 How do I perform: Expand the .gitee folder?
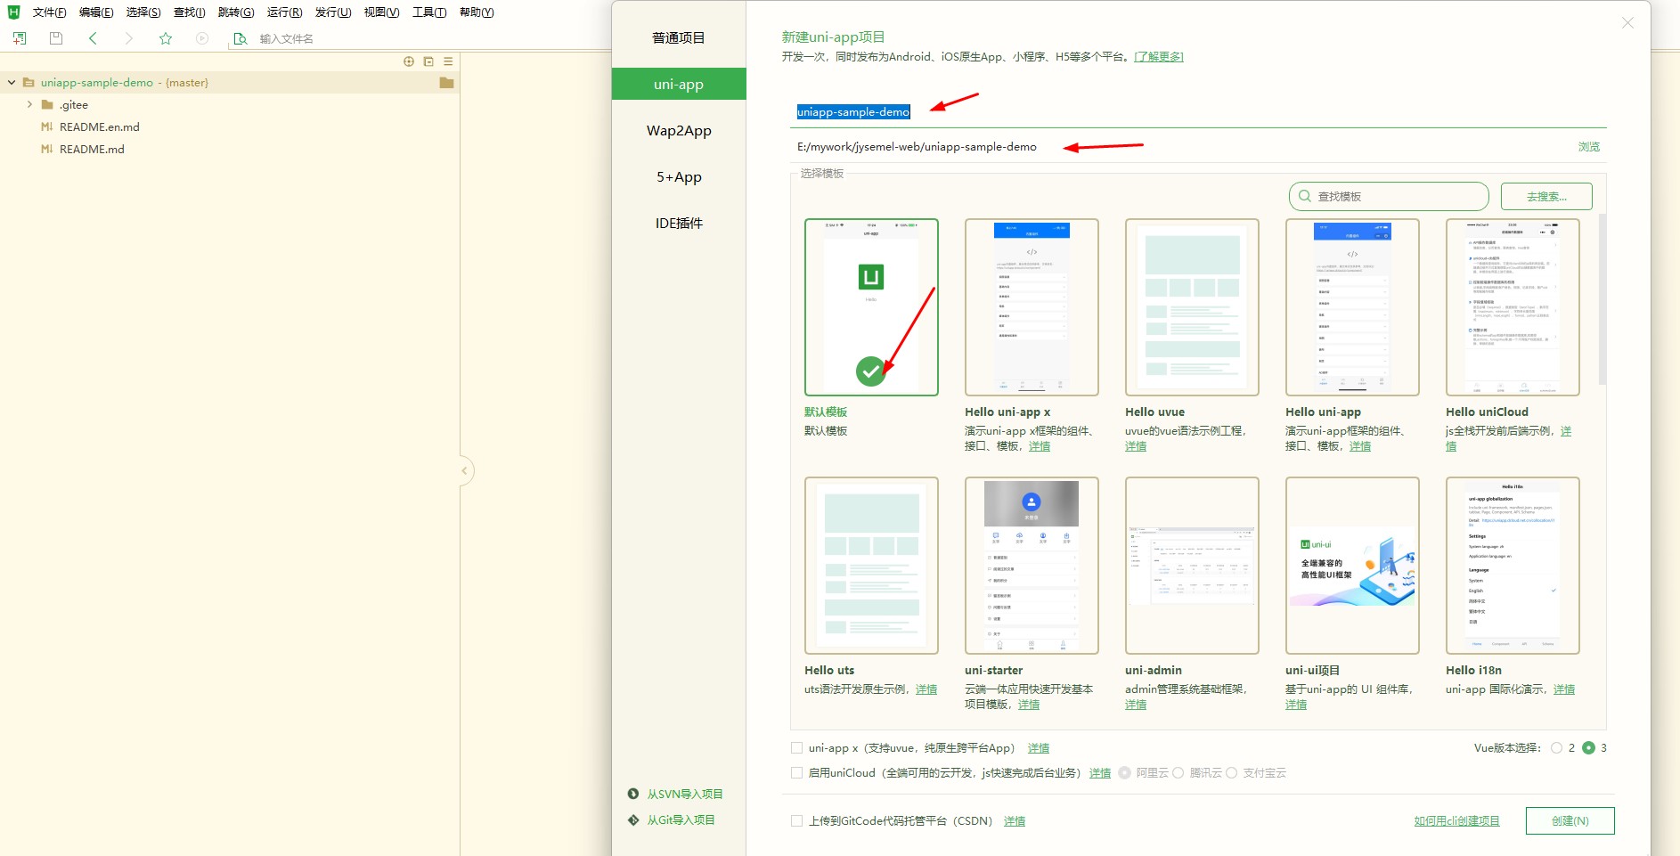point(29,105)
